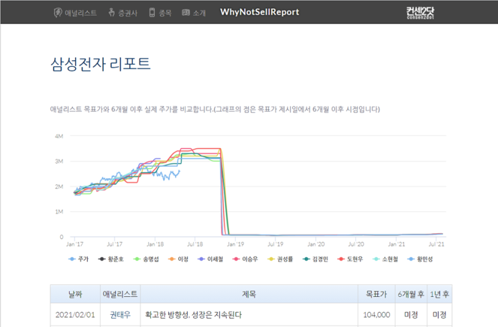Select the 종목 phone icon in navbar

pos(152,12)
